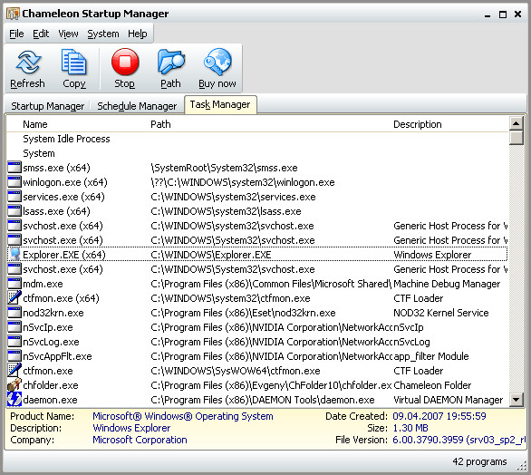
Task: Select the daemon.exe lightning icon
Action: click(14, 400)
